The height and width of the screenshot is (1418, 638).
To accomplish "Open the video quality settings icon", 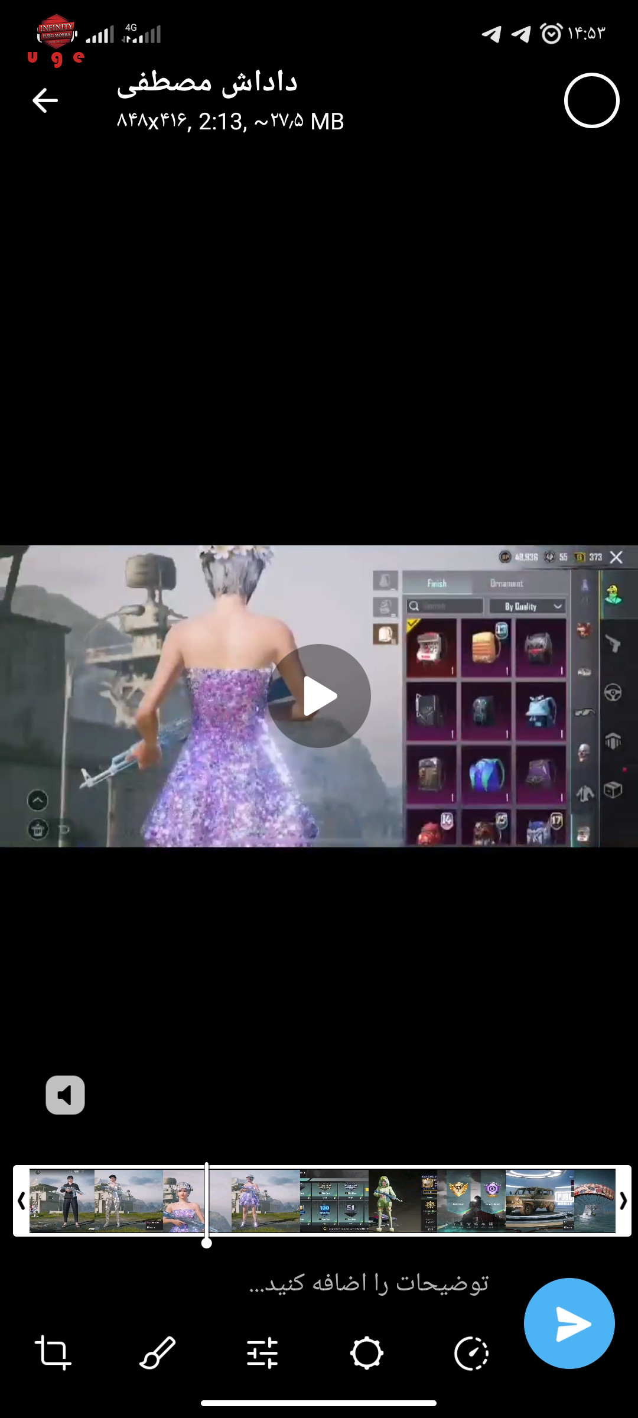I will (367, 1353).
